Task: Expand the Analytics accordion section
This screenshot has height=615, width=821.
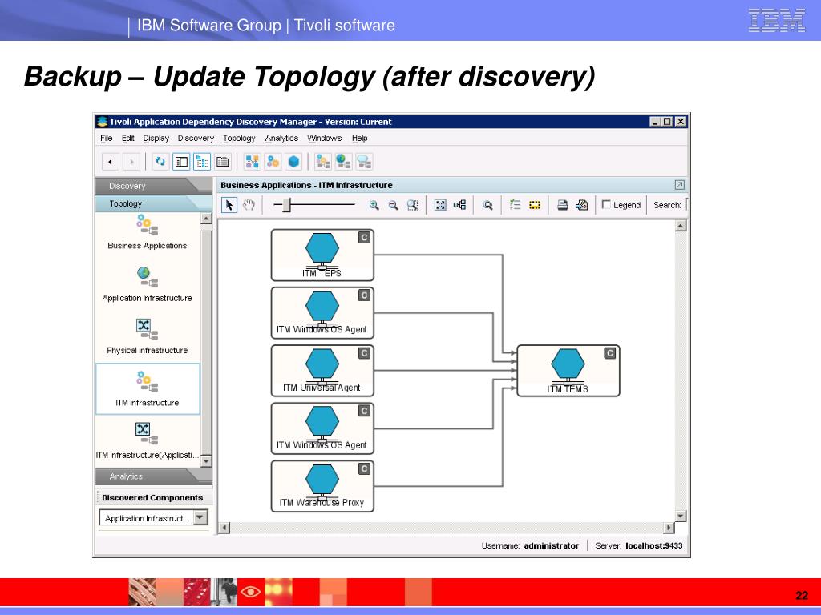Action: pyautogui.click(x=153, y=476)
